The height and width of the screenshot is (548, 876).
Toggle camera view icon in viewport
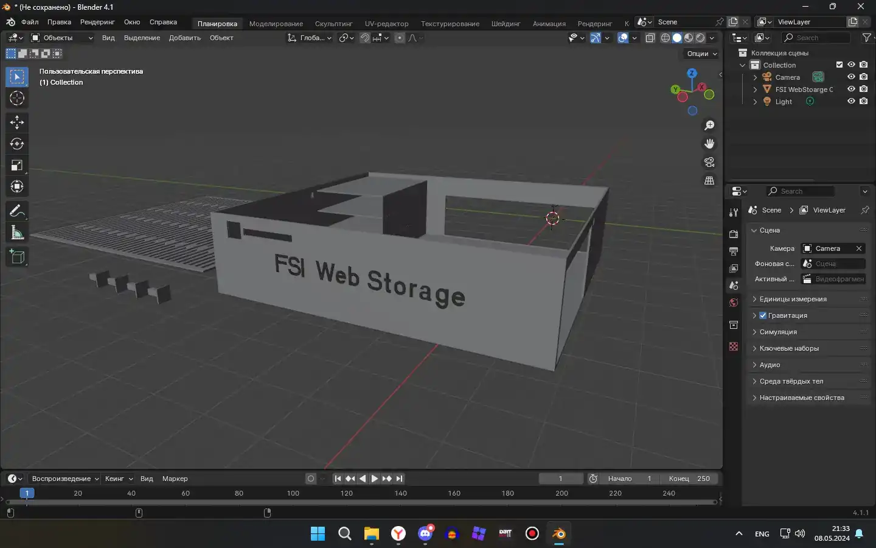(709, 162)
